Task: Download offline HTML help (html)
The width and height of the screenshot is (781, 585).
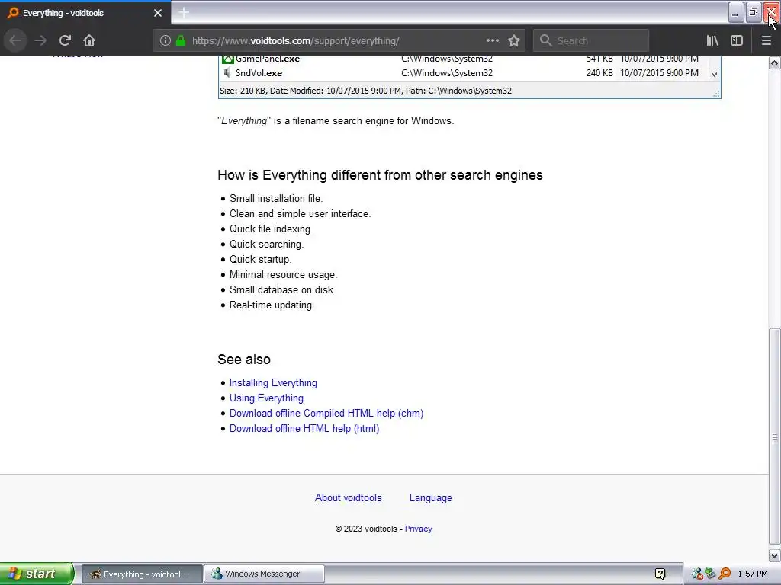Action: tap(304, 429)
